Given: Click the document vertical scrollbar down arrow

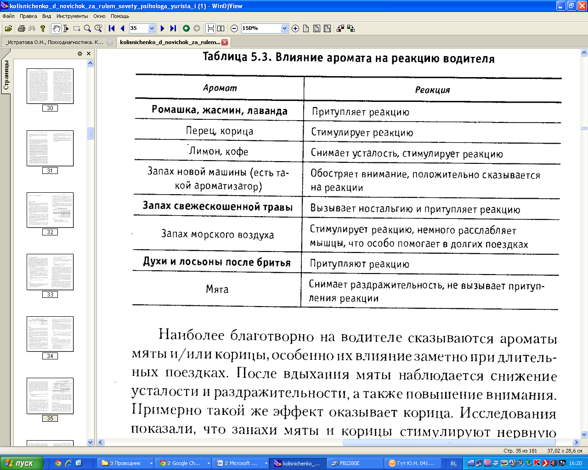Looking at the screenshot, I should point(584,434).
